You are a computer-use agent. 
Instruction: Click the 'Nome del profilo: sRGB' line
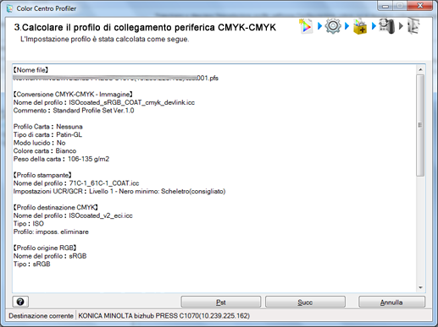[50, 256]
